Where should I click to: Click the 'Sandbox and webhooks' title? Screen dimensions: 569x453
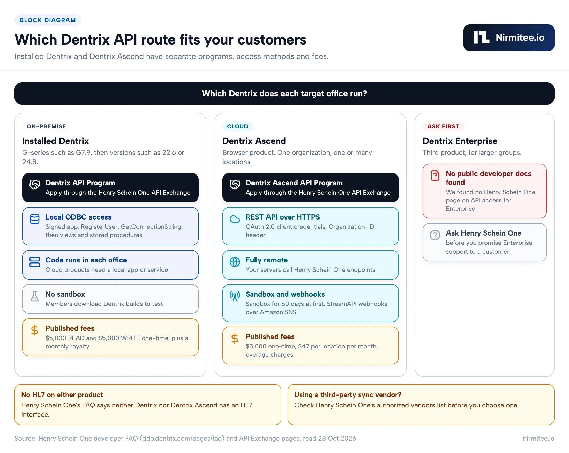[x=285, y=294]
